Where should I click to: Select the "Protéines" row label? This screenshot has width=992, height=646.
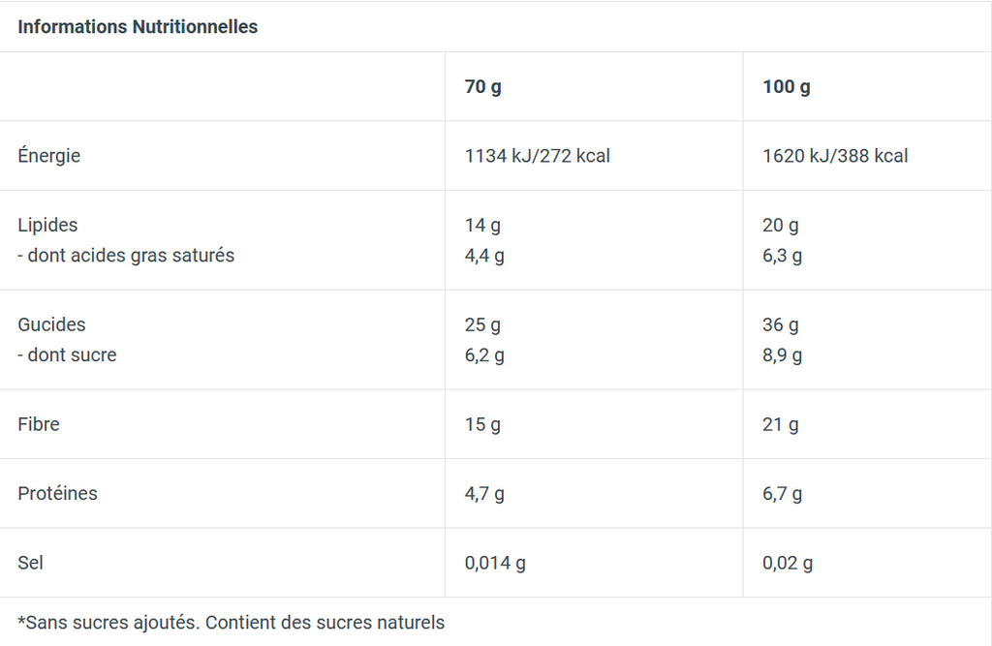coord(57,494)
